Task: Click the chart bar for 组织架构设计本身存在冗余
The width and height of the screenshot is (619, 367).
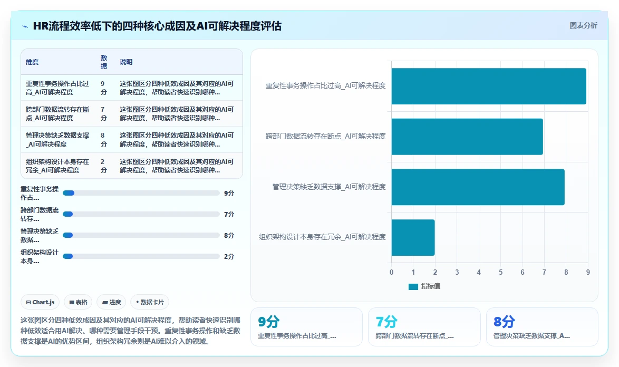Action: pyautogui.click(x=413, y=238)
